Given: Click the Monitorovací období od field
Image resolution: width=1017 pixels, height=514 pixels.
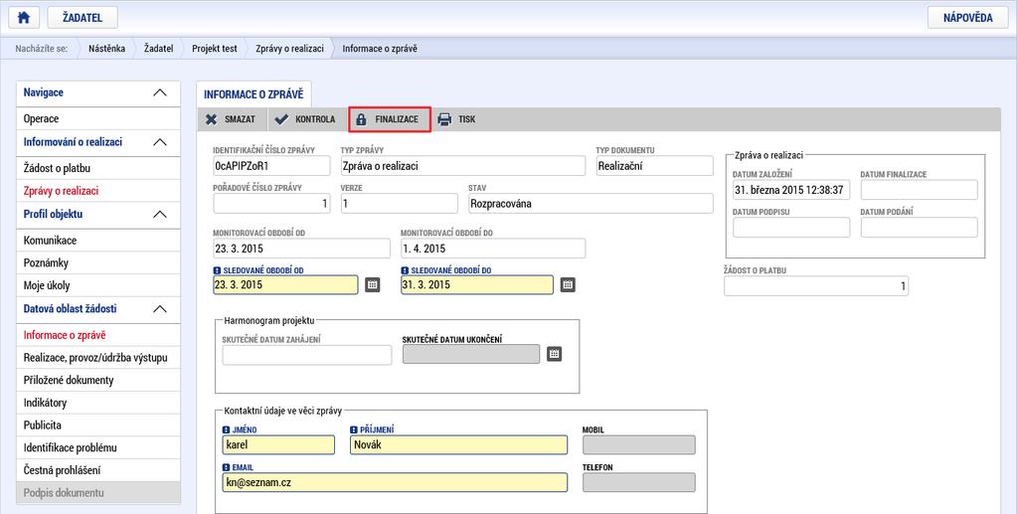Looking at the screenshot, I should [301, 248].
